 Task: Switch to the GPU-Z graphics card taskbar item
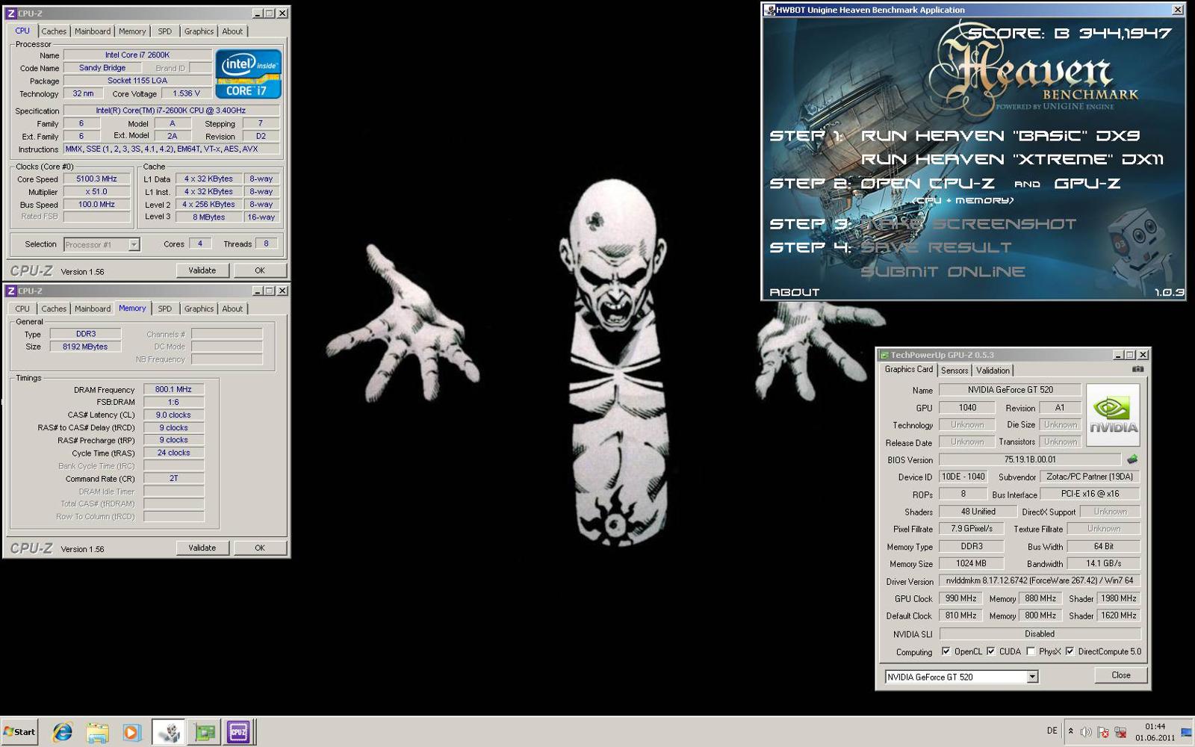tap(204, 732)
